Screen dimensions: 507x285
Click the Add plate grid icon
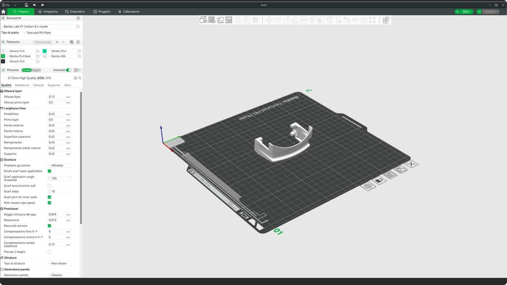pyautogui.click(x=212, y=20)
